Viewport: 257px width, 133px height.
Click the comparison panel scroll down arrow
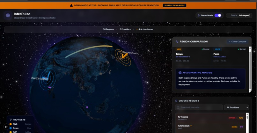[x=250, y=91]
